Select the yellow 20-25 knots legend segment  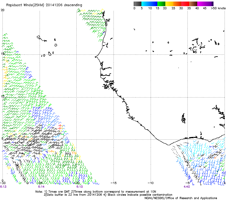pyautogui.click(x=169, y=4)
